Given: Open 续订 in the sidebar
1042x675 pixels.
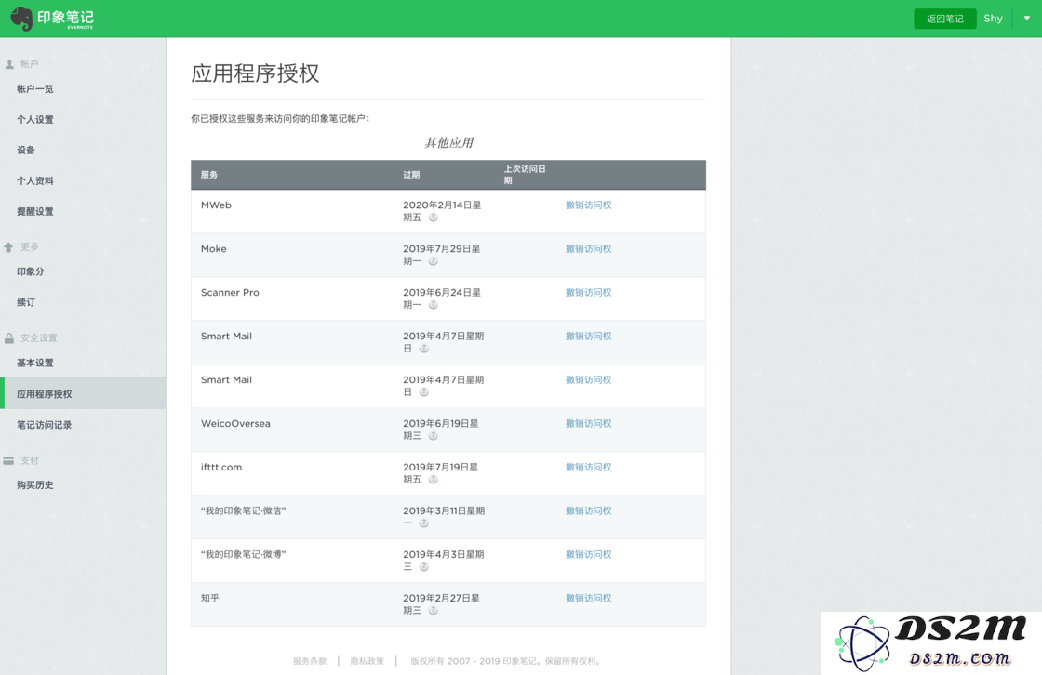Looking at the screenshot, I should (x=26, y=302).
